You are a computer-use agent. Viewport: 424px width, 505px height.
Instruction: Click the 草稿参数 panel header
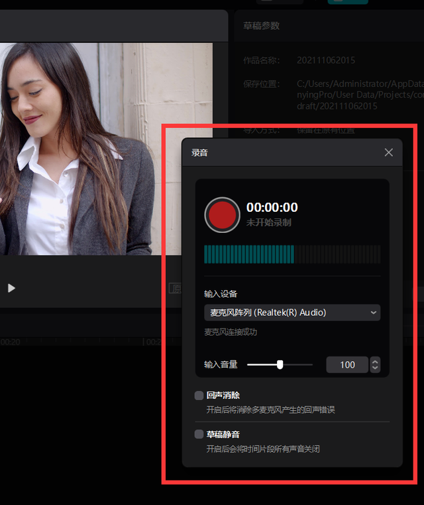click(262, 26)
